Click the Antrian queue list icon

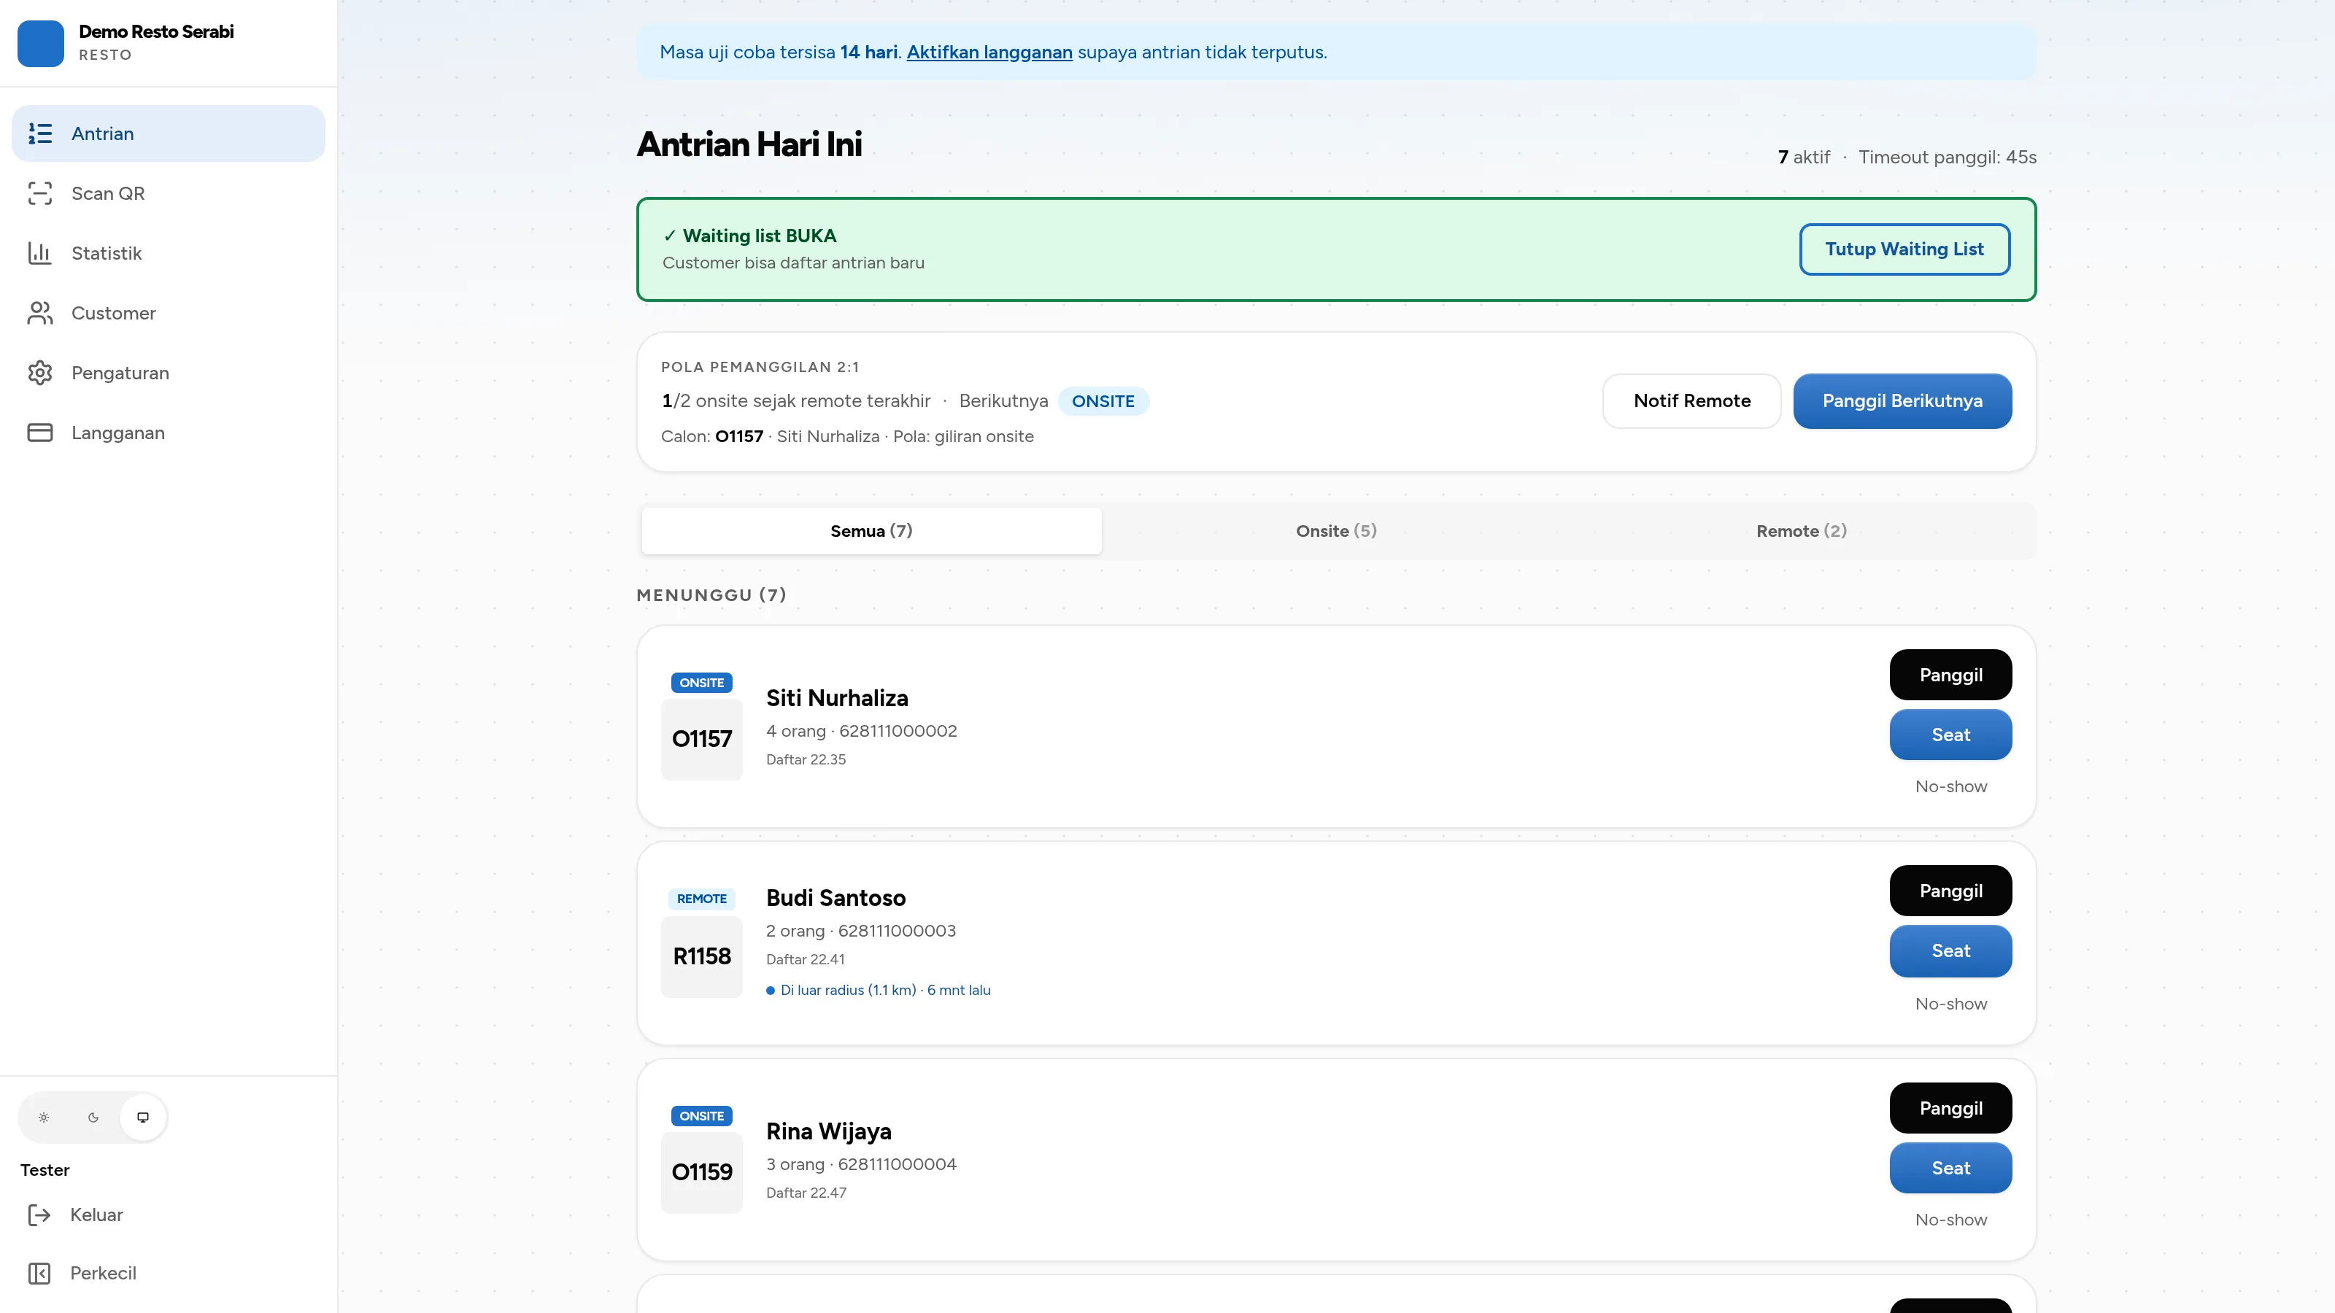point(40,133)
